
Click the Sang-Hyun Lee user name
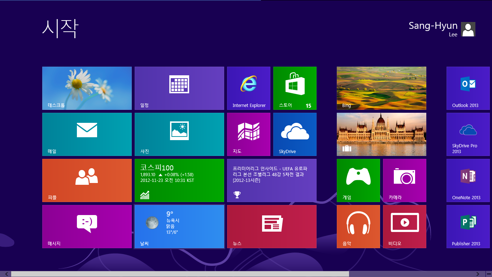433,29
